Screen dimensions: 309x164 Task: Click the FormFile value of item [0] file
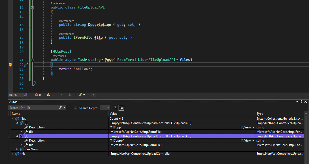click(136, 132)
